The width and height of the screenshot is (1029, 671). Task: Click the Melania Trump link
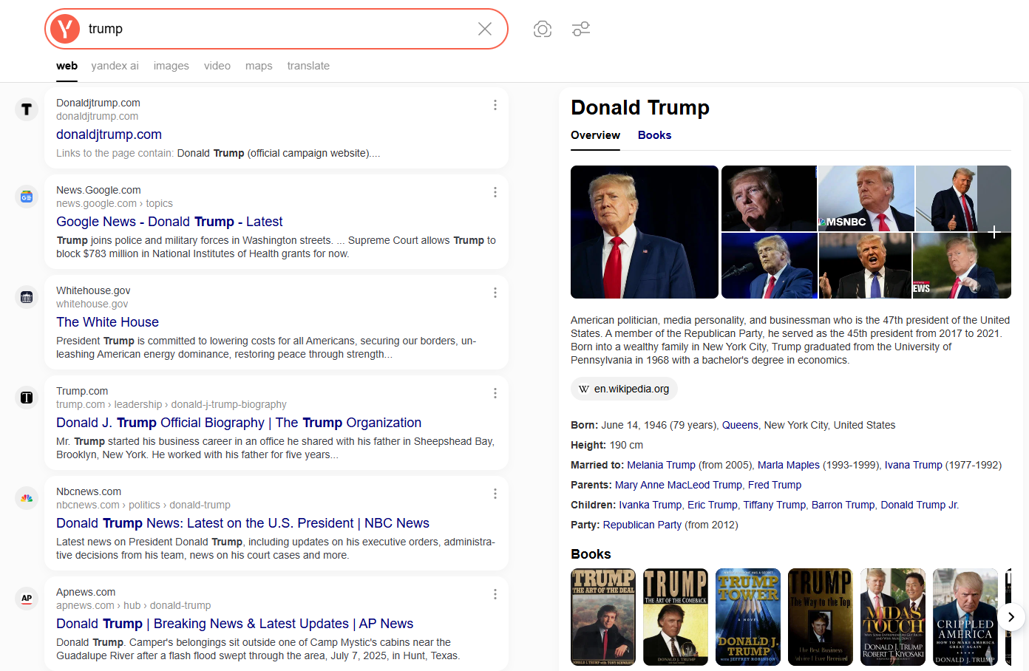coord(661,465)
